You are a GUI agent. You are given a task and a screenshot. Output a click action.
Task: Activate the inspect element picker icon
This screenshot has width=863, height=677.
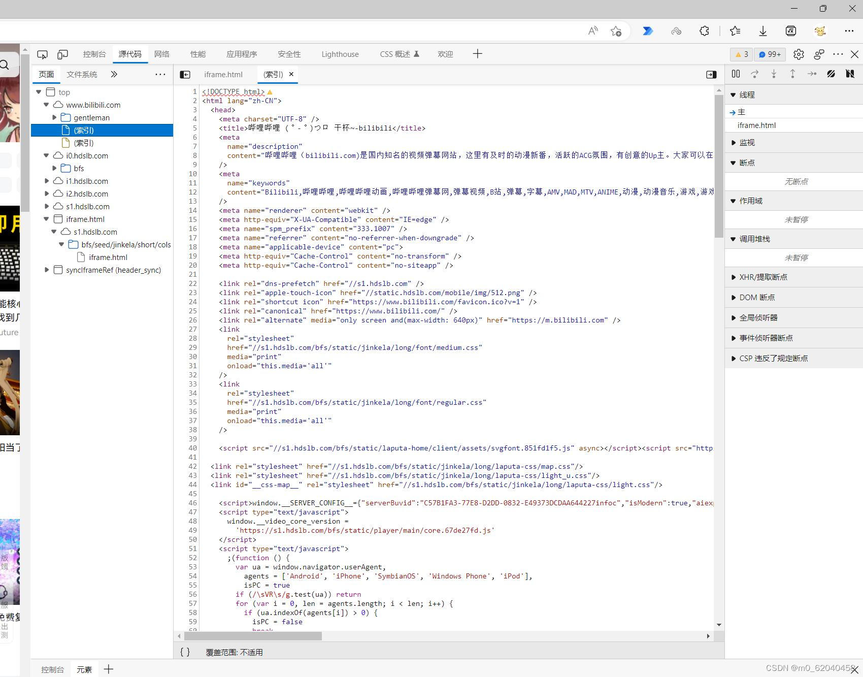click(43, 54)
